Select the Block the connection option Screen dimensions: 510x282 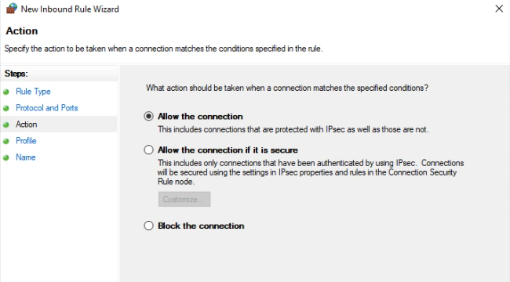click(x=148, y=226)
